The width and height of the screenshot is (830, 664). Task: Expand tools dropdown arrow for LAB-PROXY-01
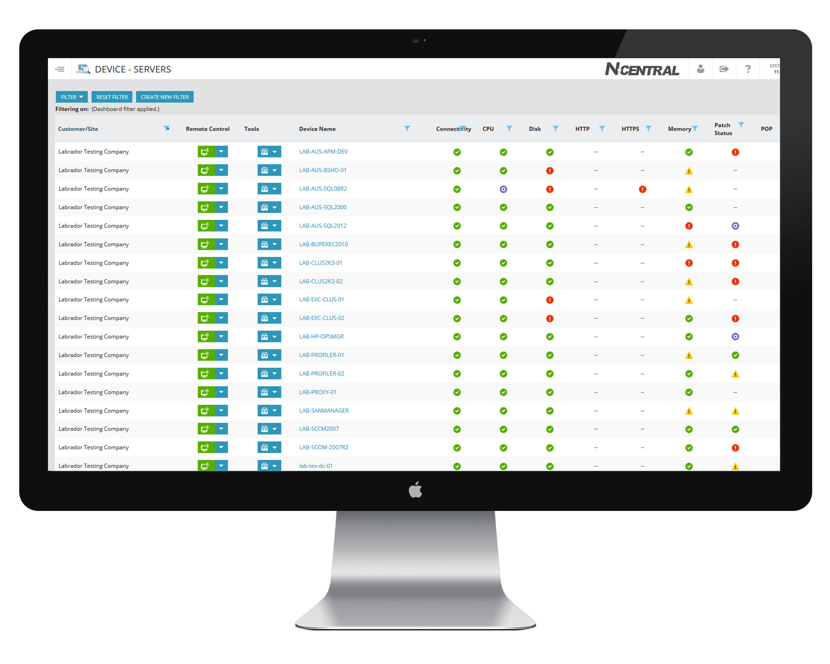(x=274, y=392)
